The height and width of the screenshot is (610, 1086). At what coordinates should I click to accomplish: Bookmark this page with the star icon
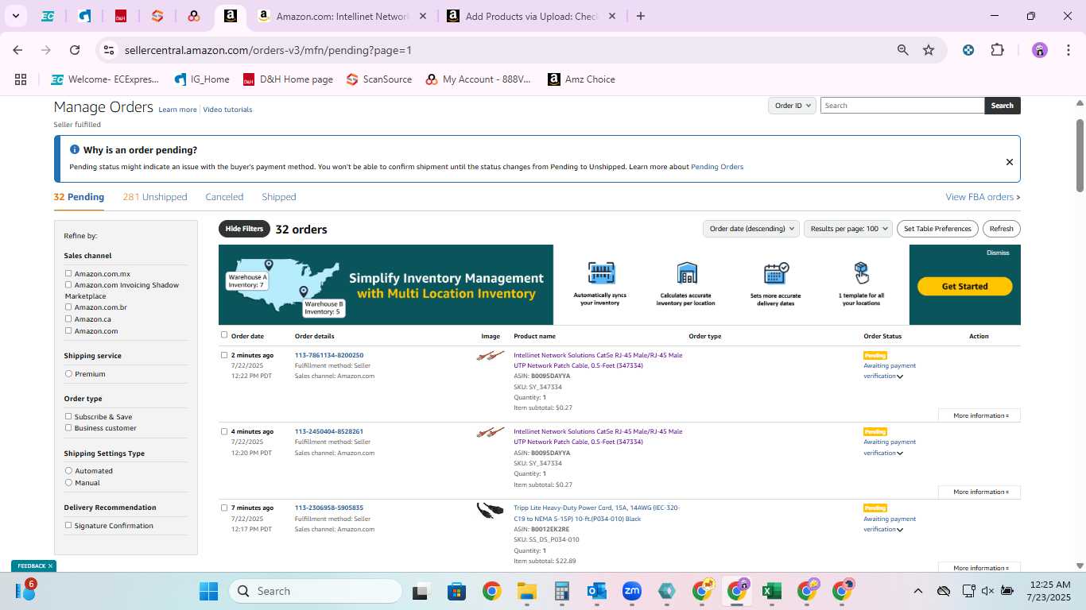(929, 50)
